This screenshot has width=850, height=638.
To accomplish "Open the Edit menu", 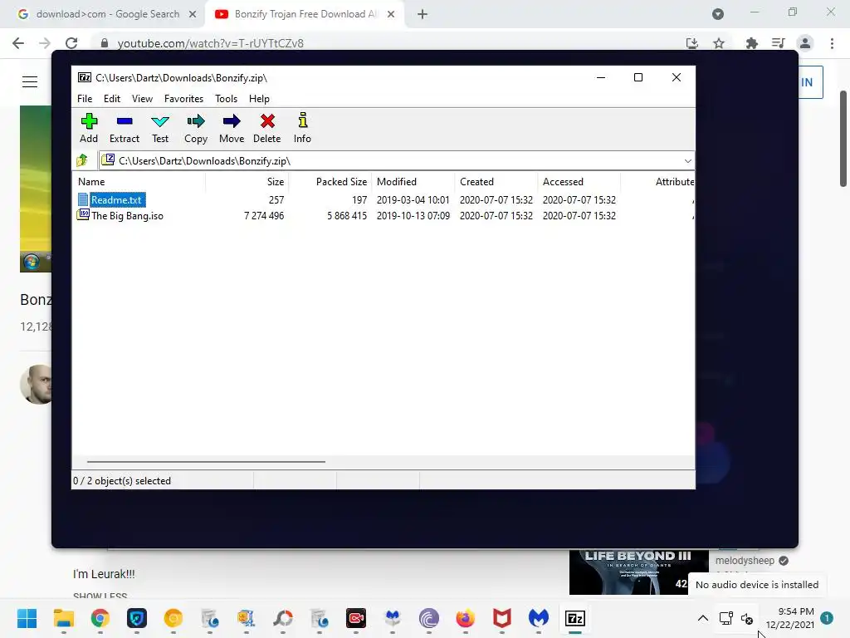I will 112,99.
